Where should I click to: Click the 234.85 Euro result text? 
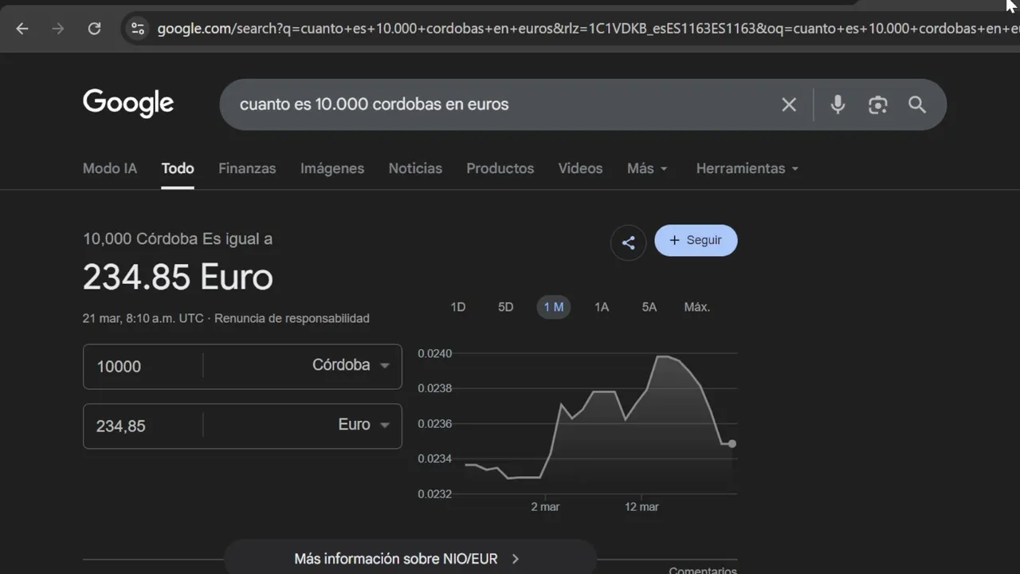point(178,277)
